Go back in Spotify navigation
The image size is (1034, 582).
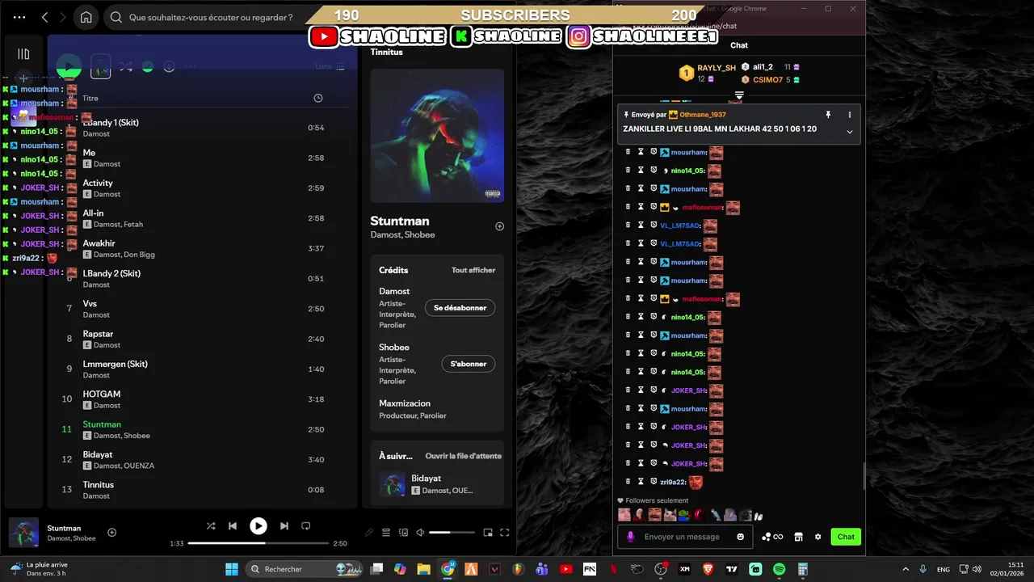pos(44,17)
